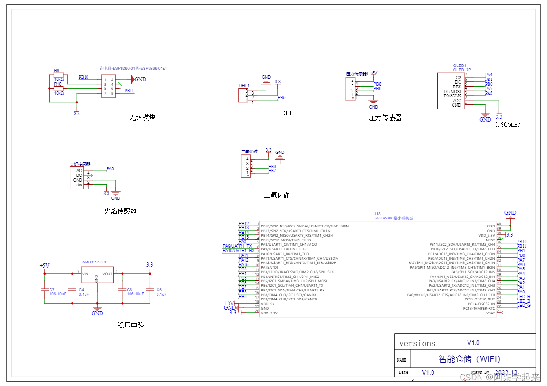Image resolution: width=547 pixels, height=386 pixels.
Task: Select the 稳压电路 block title
Action: click(130, 325)
